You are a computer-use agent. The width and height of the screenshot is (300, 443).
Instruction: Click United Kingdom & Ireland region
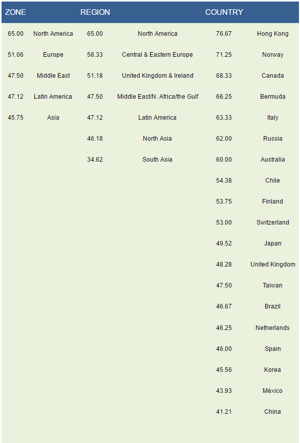[158, 75]
